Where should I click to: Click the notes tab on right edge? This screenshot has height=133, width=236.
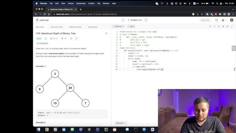[x=234, y=48]
